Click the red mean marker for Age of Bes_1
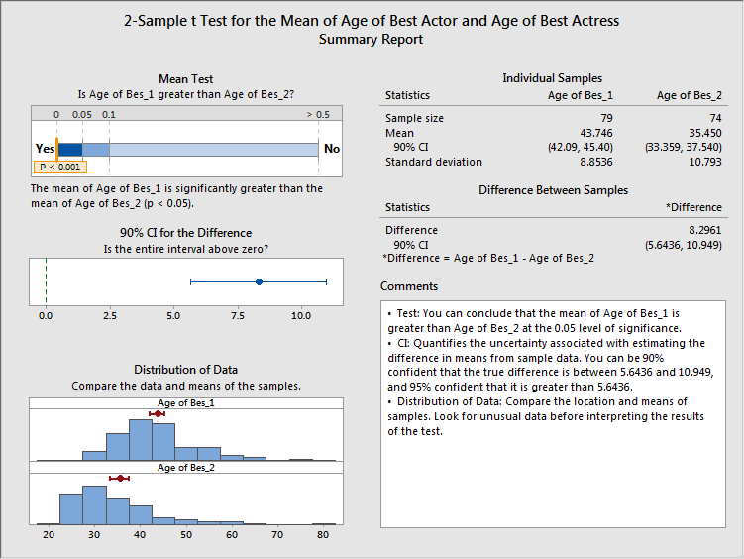Screen dimensions: 744x559 pyautogui.click(x=157, y=413)
